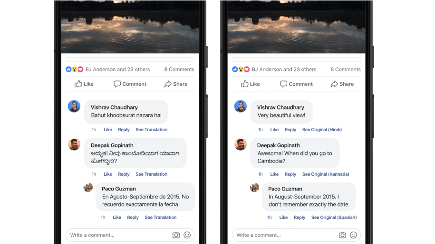Click See Translation under Paco Guzman's Spanish reply

tap(161, 217)
